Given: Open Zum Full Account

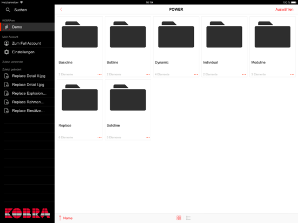Looking at the screenshot, I should coord(28,43).
